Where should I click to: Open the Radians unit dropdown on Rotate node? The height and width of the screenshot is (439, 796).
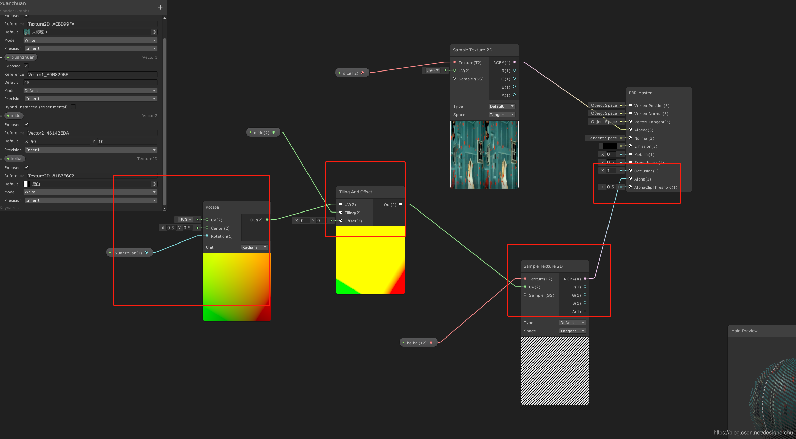coord(254,247)
